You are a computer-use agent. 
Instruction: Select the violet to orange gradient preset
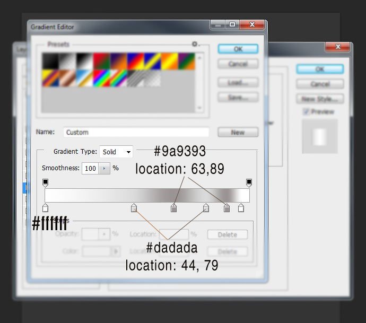(x=119, y=62)
